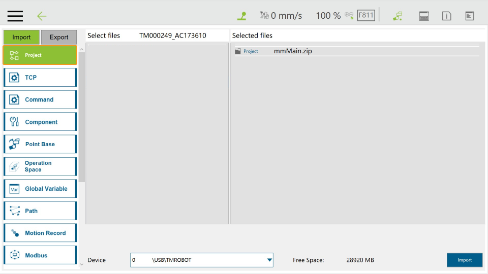Select the Operation Space category
Viewport: 488px width, 274px height.
tap(40, 166)
